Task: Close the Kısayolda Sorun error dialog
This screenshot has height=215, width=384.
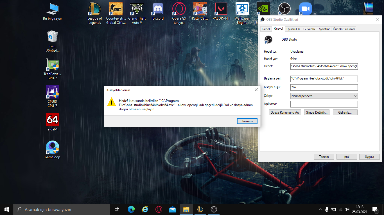Action: click(x=256, y=90)
